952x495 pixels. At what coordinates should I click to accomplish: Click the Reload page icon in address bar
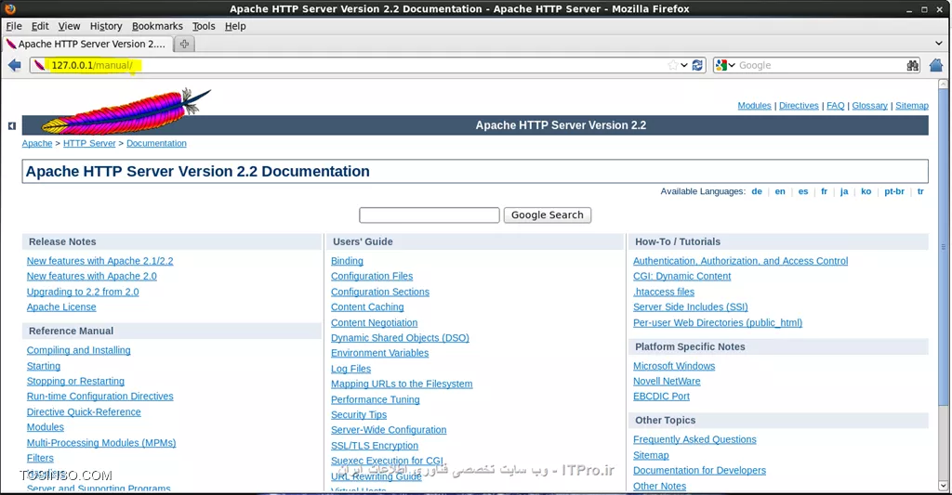[697, 65]
